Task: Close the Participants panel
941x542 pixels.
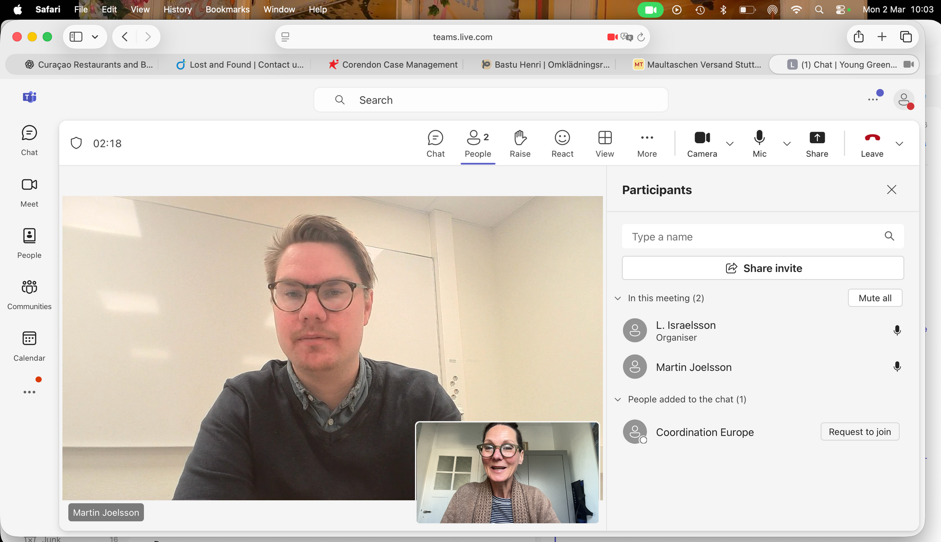Action: [x=891, y=190]
